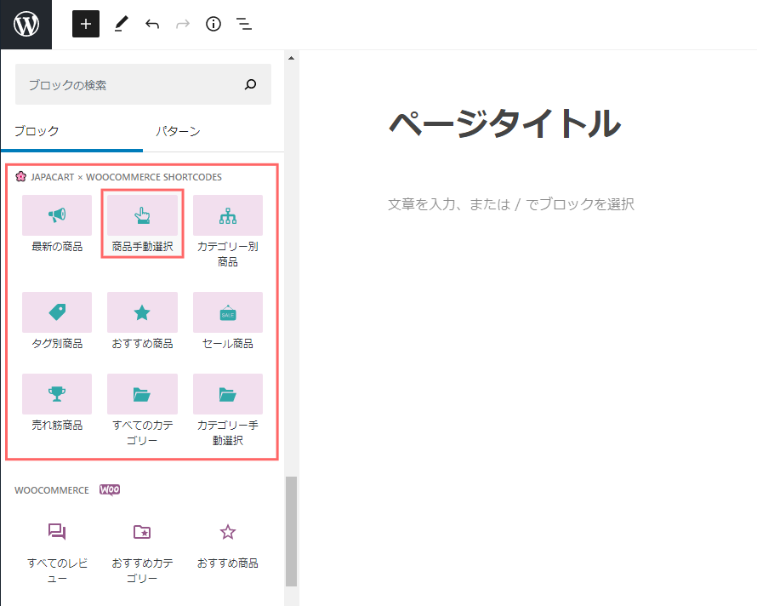Insert the カテゴリー手動選択 folder block
This screenshot has width=757, height=606.
click(228, 409)
